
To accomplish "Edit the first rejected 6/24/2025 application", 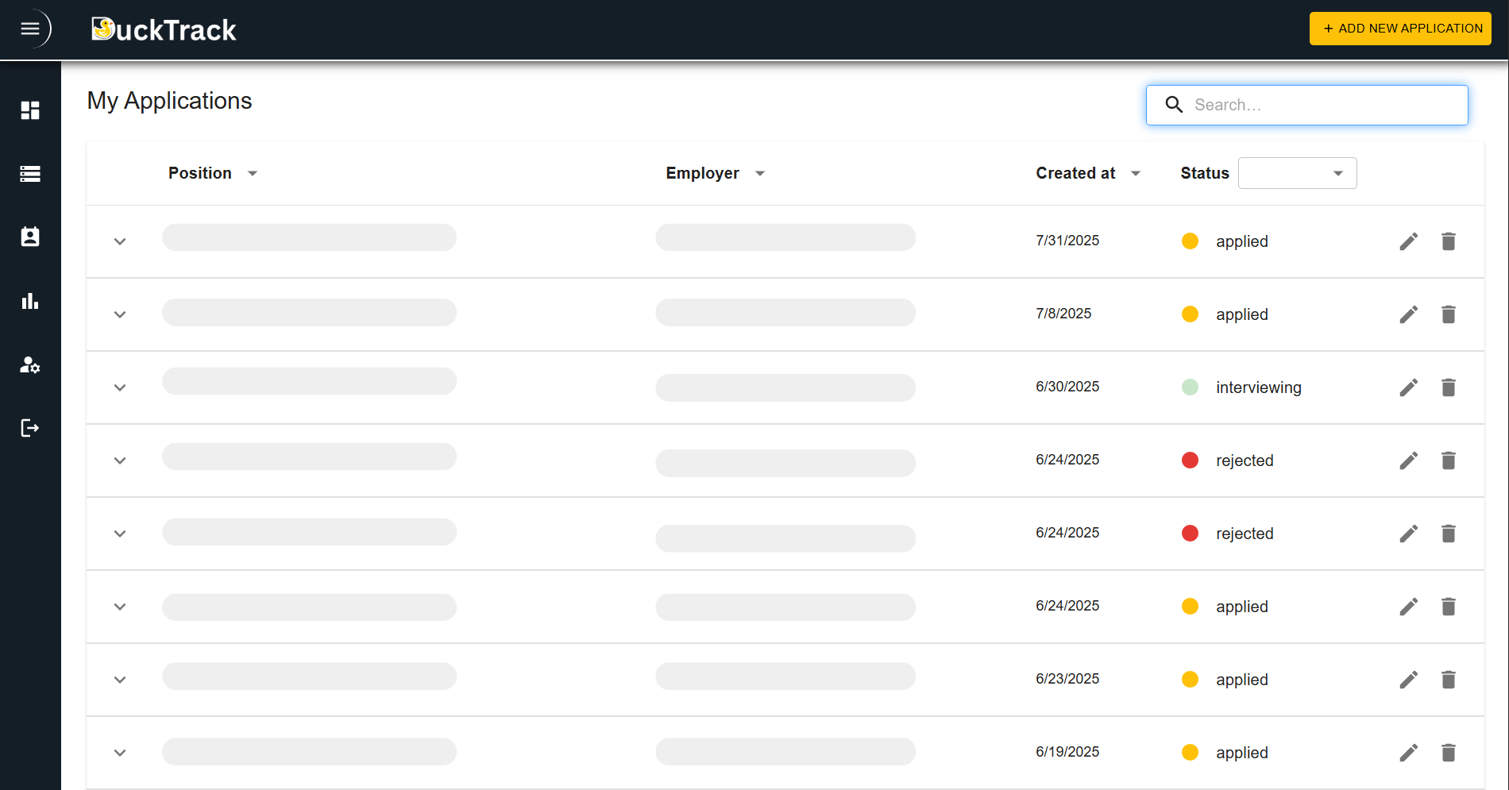I will [x=1409, y=460].
